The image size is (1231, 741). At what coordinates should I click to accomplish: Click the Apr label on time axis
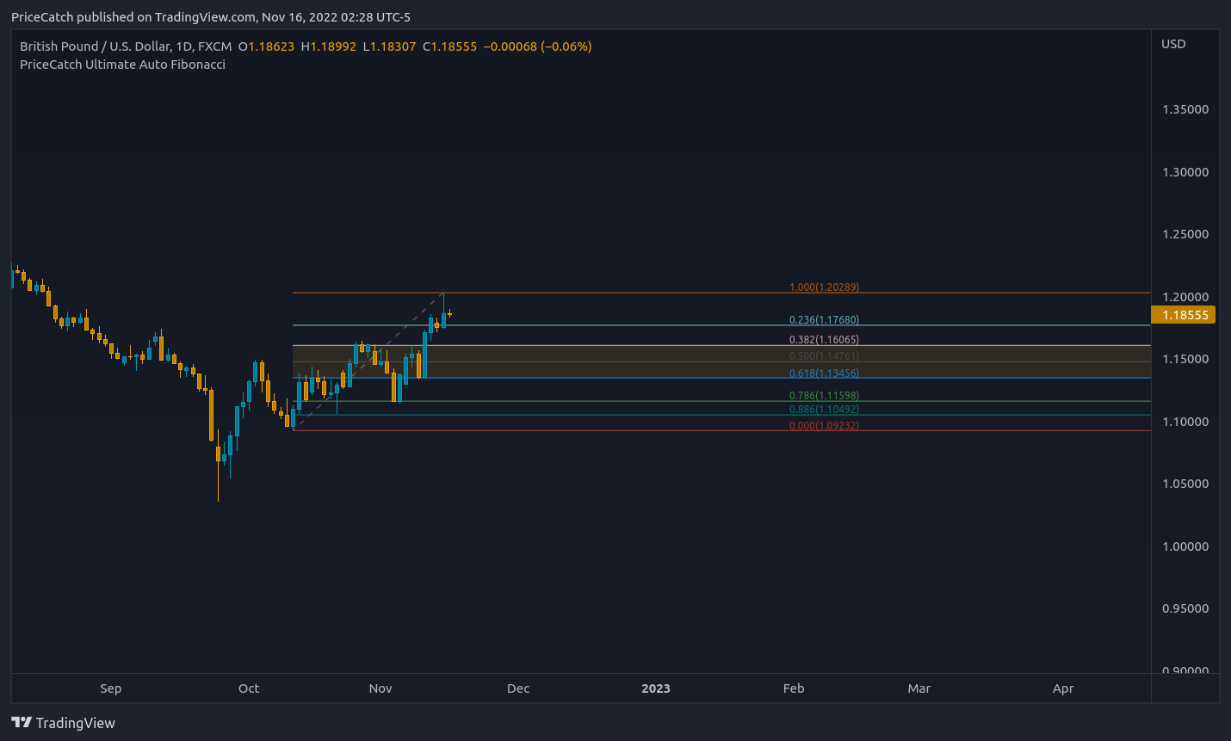click(1063, 689)
